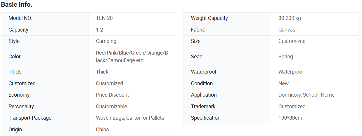Click the China origin value
The image size is (362, 136).
point(102,130)
